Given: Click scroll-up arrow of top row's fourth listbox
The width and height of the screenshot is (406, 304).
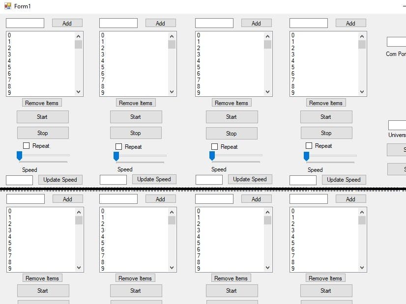Looking at the screenshot, I should click(x=362, y=36).
